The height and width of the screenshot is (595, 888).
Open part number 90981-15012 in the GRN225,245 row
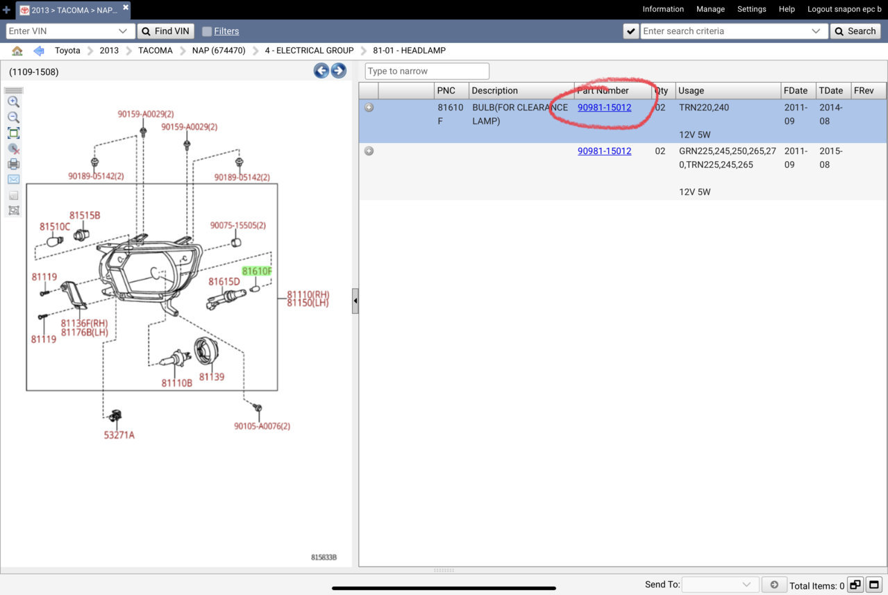coord(605,151)
